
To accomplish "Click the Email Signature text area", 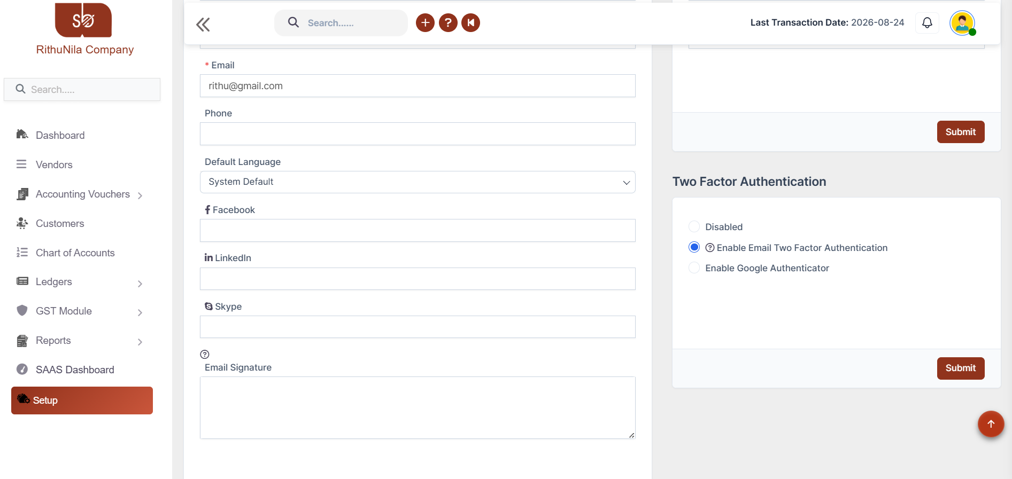I will coord(418,408).
